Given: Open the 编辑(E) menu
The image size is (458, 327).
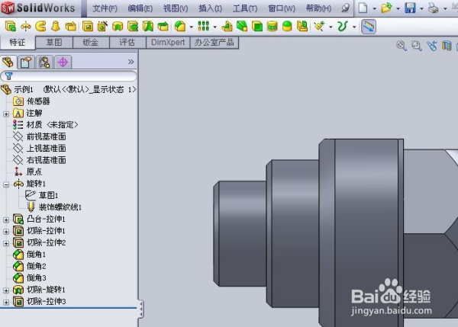Looking at the screenshot, I should pyautogui.click(x=140, y=8).
